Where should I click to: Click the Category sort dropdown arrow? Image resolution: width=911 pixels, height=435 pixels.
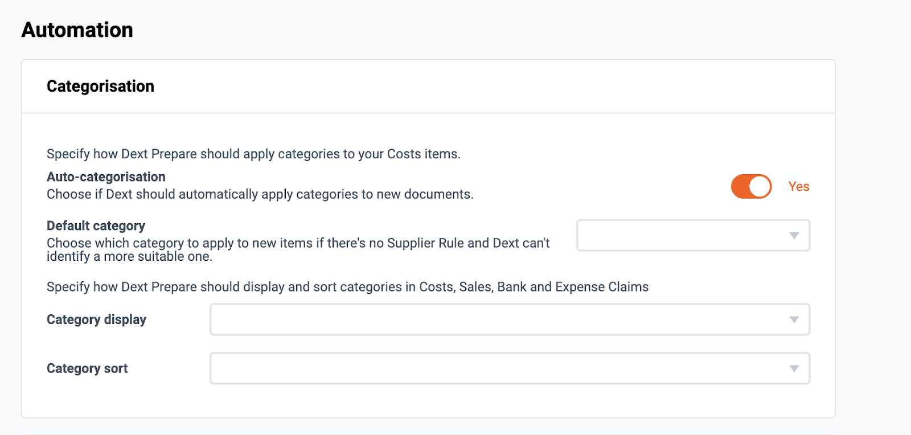[x=794, y=369]
